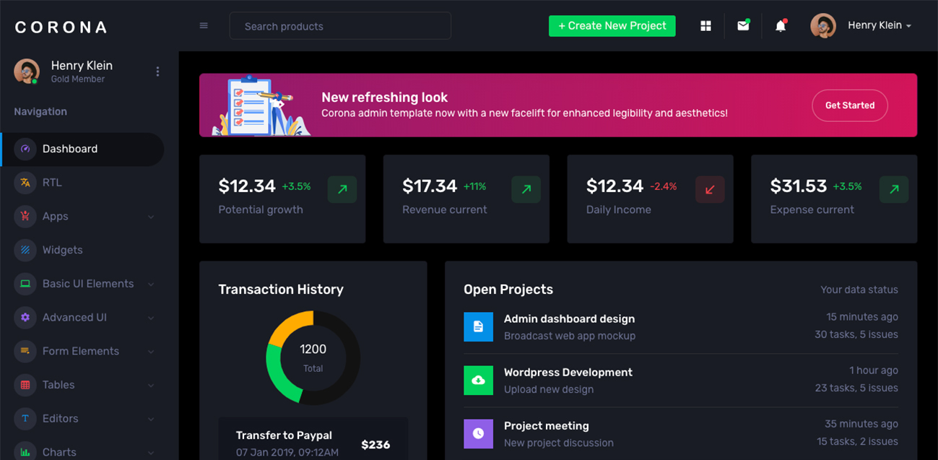Click green arrow icon on Potential growth card
This screenshot has height=460, width=938.
342,189
